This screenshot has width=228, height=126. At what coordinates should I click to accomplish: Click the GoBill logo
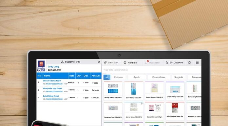[x=41, y=66]
